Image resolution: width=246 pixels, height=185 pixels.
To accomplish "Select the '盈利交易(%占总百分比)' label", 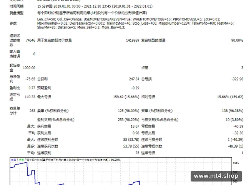I will [x=56, y=119].
